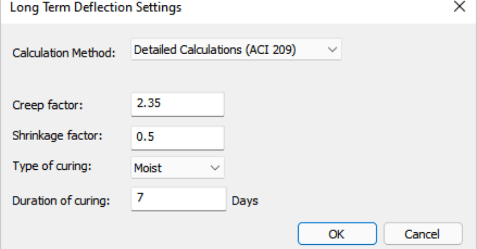Close the Long Term Deflection Settings dialog
This screenshot has height=249, width=477.
click(459, 8)
